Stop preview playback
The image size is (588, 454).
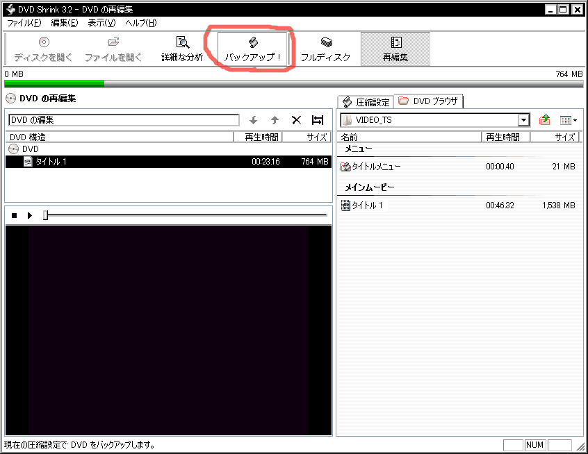(x=15, y=215)
